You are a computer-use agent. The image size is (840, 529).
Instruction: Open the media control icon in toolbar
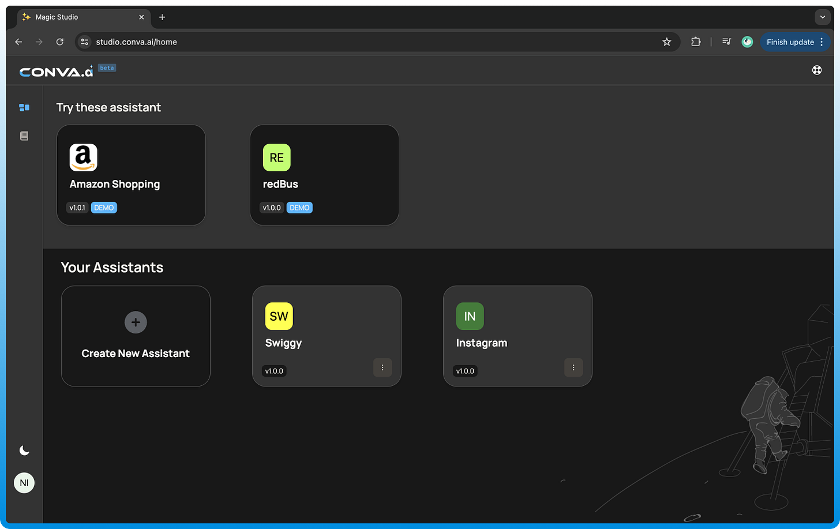[727, 42]
